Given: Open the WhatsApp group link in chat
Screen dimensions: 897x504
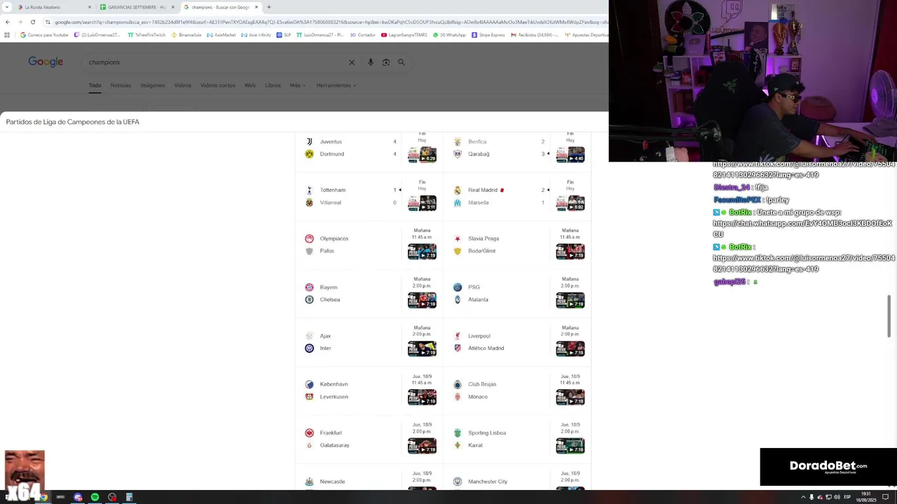Looking at the screenshot, I should click(x=802, y=229).
